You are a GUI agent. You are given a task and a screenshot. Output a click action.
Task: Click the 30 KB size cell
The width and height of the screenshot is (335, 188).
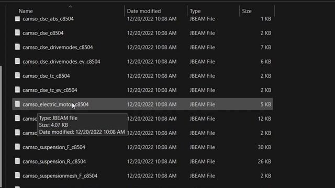click(264, 147)
